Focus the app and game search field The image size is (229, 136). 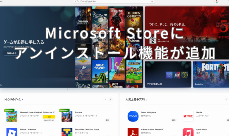[x=114, y=2]
